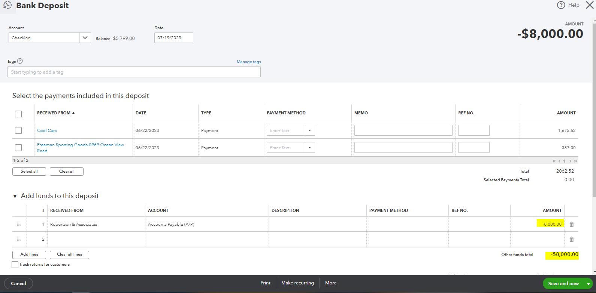Click the recent transactions clock icon

click(7, 6)
